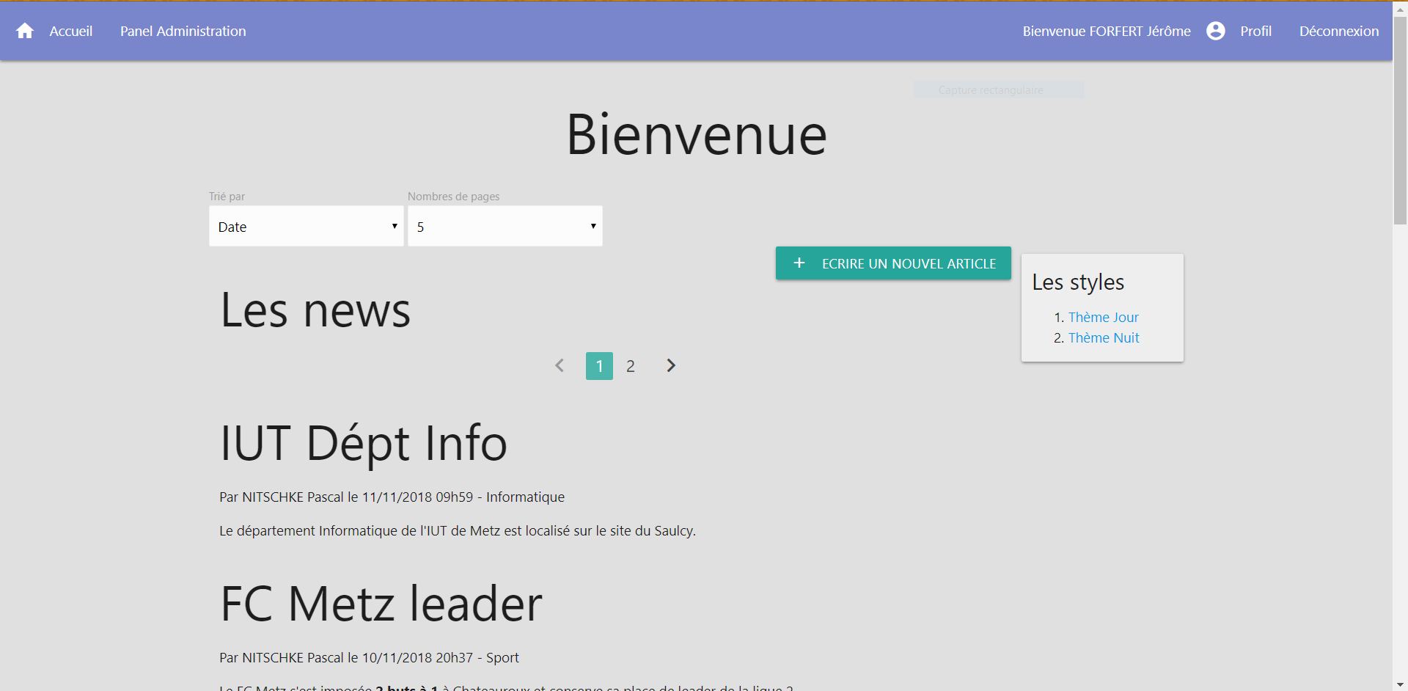Open the Profil page
Image resolution: width=1408 pixels, height=691 pixels.
(1255, 31)
